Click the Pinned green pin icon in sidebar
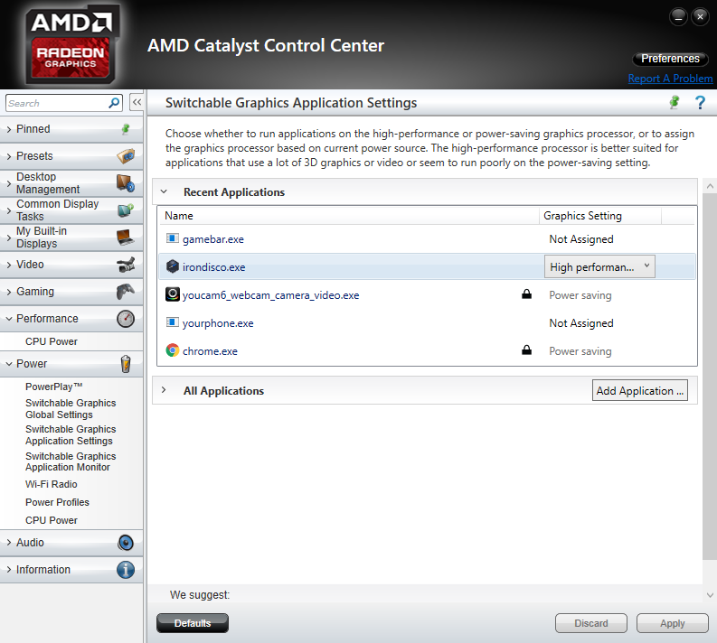717x643 pixels. pos(126,129)
